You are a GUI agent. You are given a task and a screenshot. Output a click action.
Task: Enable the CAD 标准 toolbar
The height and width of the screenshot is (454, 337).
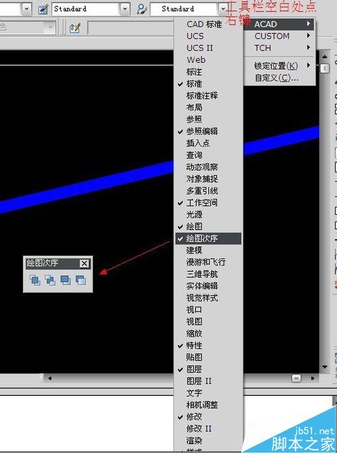(x=208, y=24)
